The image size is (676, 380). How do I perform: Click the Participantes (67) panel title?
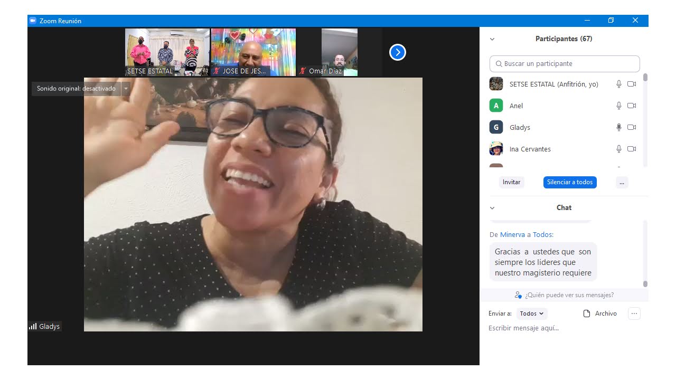pyautogui.click(x=564, y=39)
